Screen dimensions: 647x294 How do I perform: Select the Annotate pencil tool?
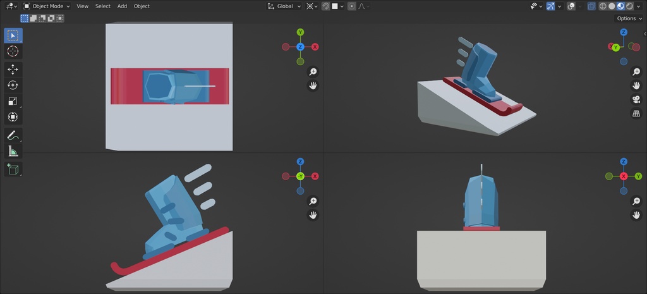point(13,135)
